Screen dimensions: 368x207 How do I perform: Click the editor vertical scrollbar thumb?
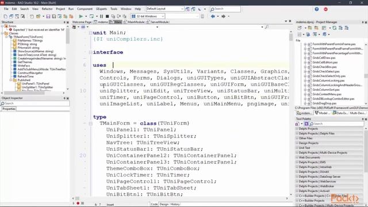point(291,37)
